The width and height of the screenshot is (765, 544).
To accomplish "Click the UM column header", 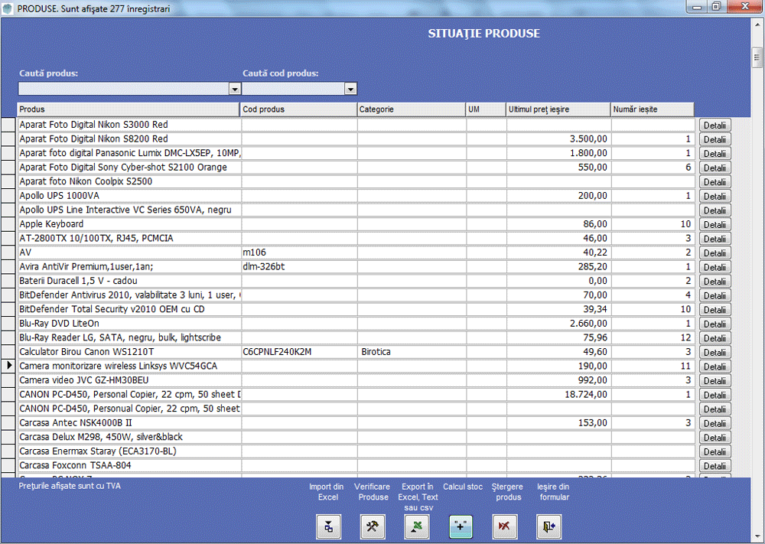I will pos(486,109).
